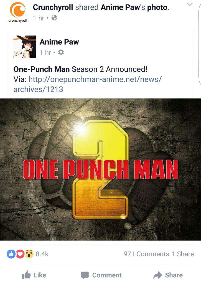Click the public globe privacy icon

tap(54, 17)
